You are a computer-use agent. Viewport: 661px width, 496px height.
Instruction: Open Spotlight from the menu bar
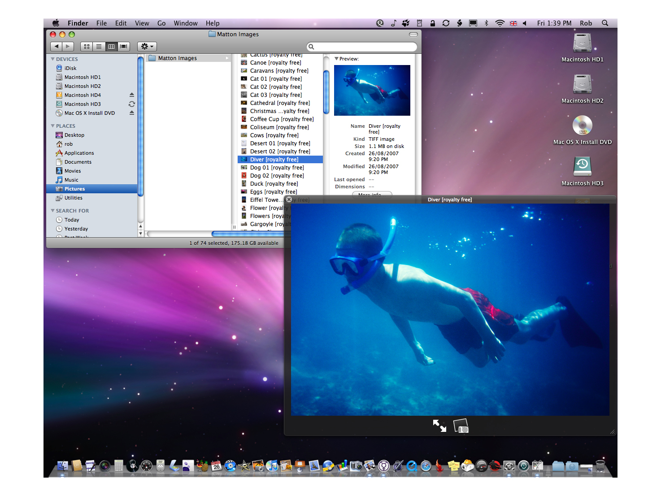point(605,23)
